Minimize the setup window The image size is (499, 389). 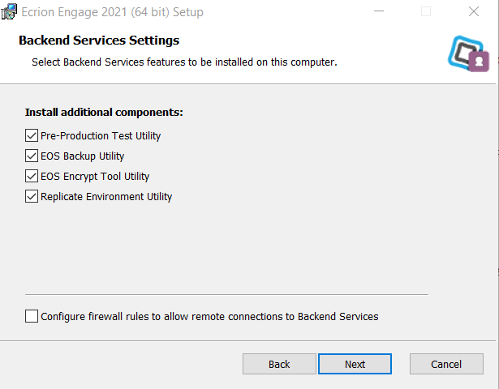pos(379,11)
